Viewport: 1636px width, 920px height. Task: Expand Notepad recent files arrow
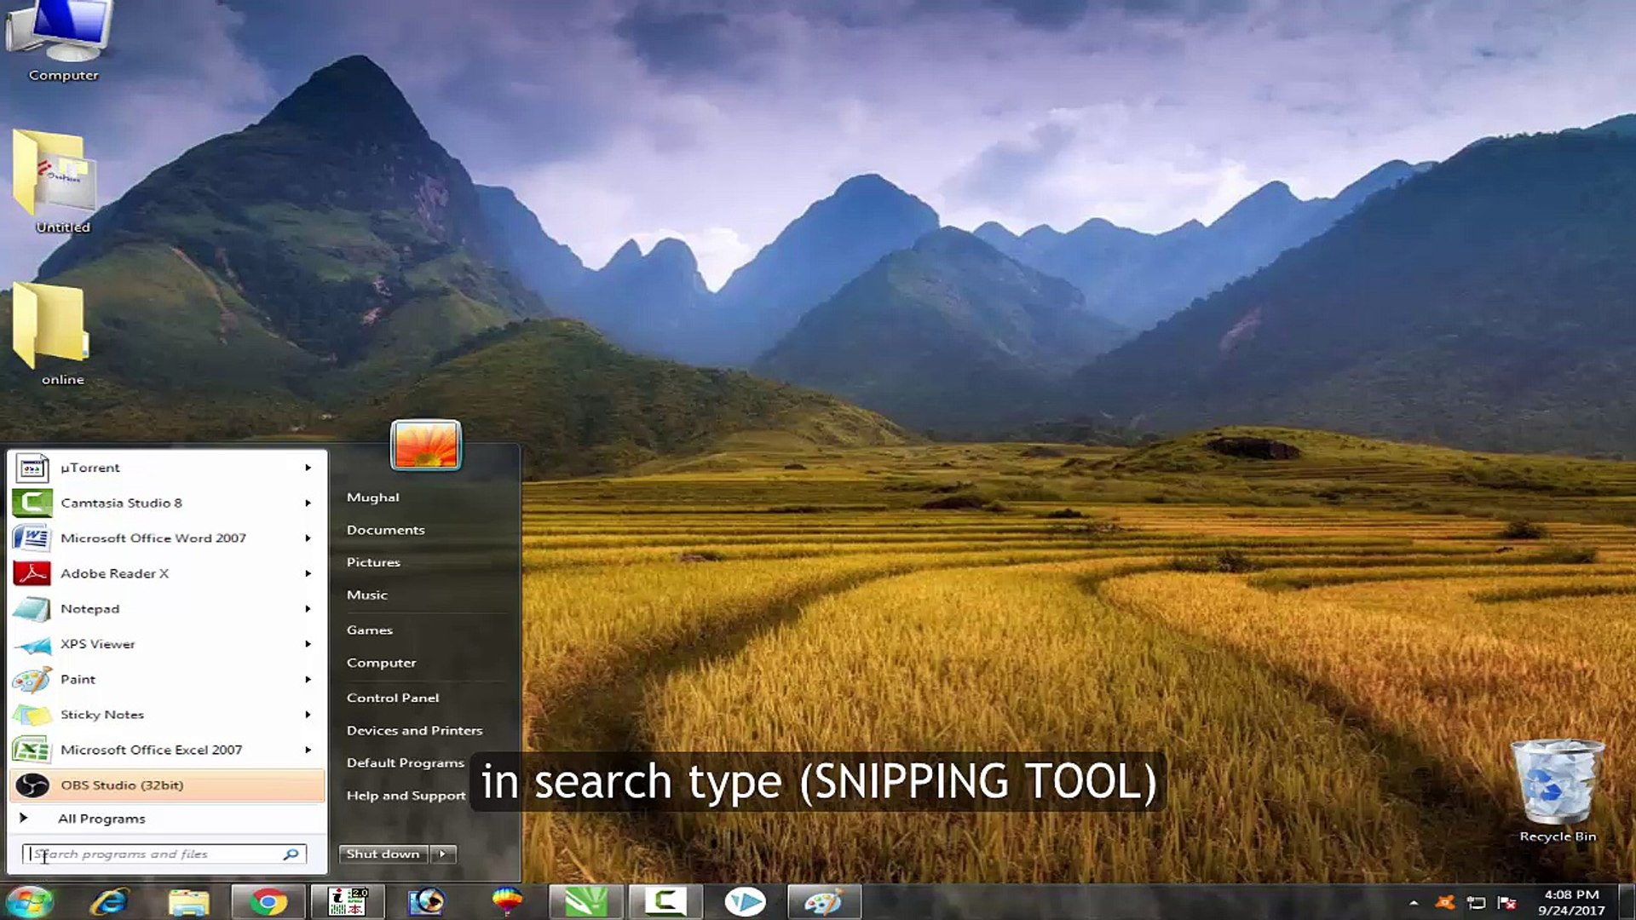click(308, 609)
